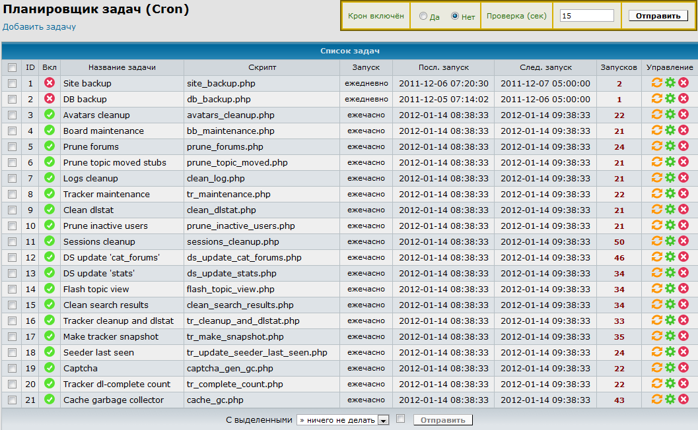Click the orange run icon for Site backup
This screenshot has width=698, height=430.
click(x=656, y=82)
